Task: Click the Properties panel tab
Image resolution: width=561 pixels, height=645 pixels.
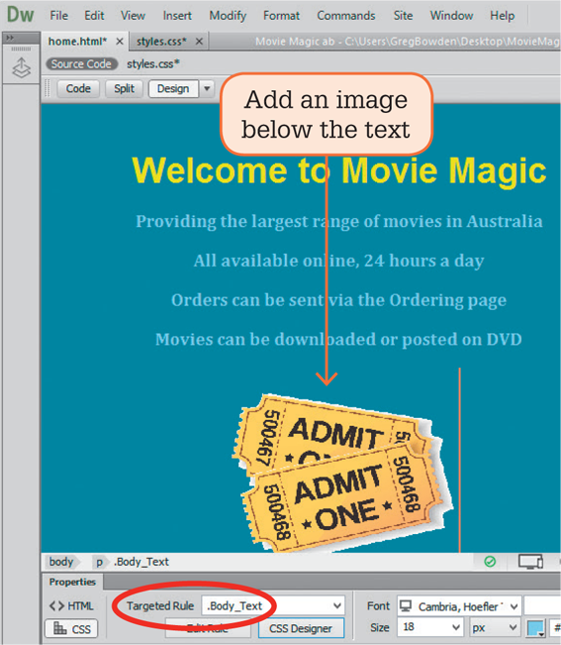Action: pos(72,582)
